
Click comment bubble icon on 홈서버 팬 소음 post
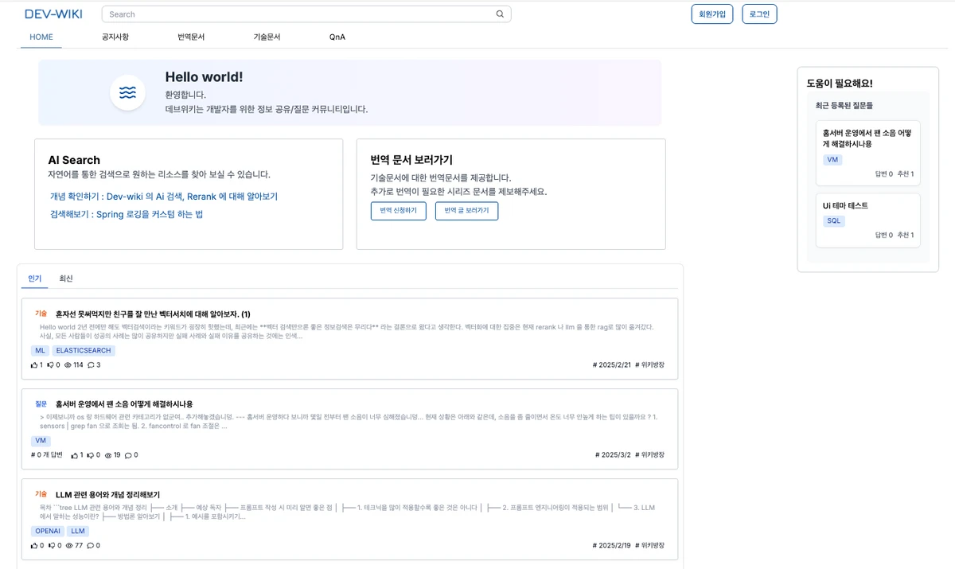pyautogui.click(x=128, y=455)
